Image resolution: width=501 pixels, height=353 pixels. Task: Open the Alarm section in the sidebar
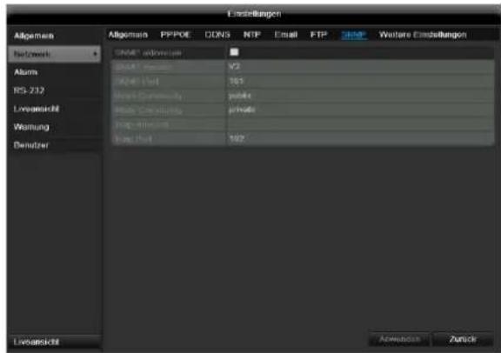25,72
